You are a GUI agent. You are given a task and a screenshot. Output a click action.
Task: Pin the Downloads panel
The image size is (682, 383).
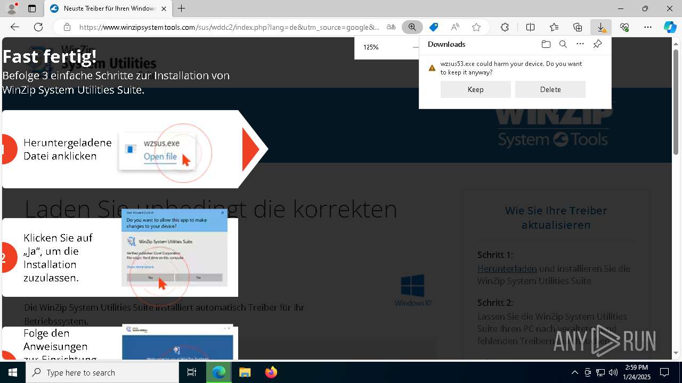[597, 44]
